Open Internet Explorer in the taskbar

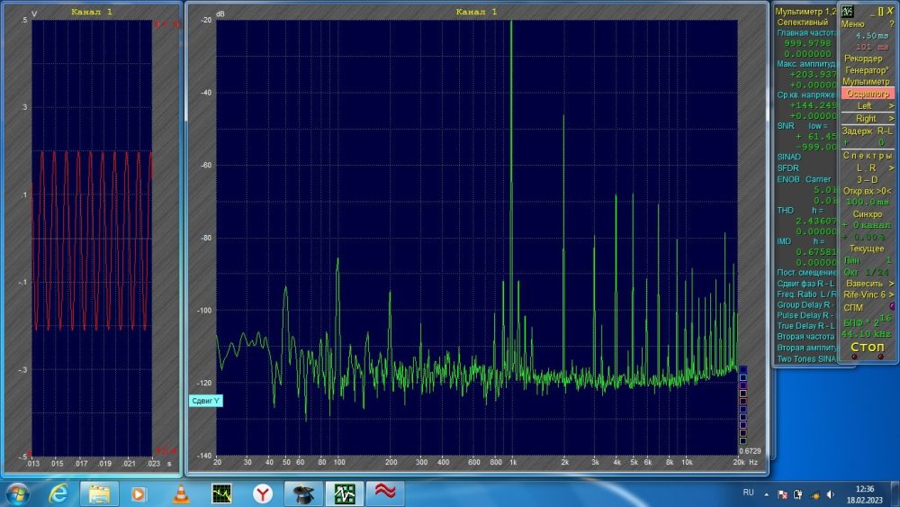[x=58, y=493]
